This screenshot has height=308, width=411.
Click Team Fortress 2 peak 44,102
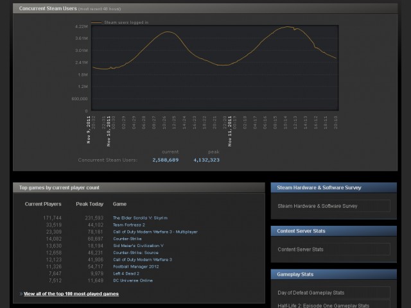pyautogui.click(x=96, y=225)
